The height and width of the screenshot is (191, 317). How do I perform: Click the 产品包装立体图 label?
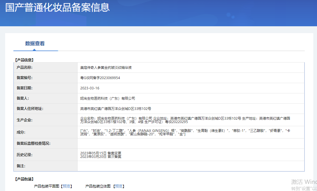[98, 186]
